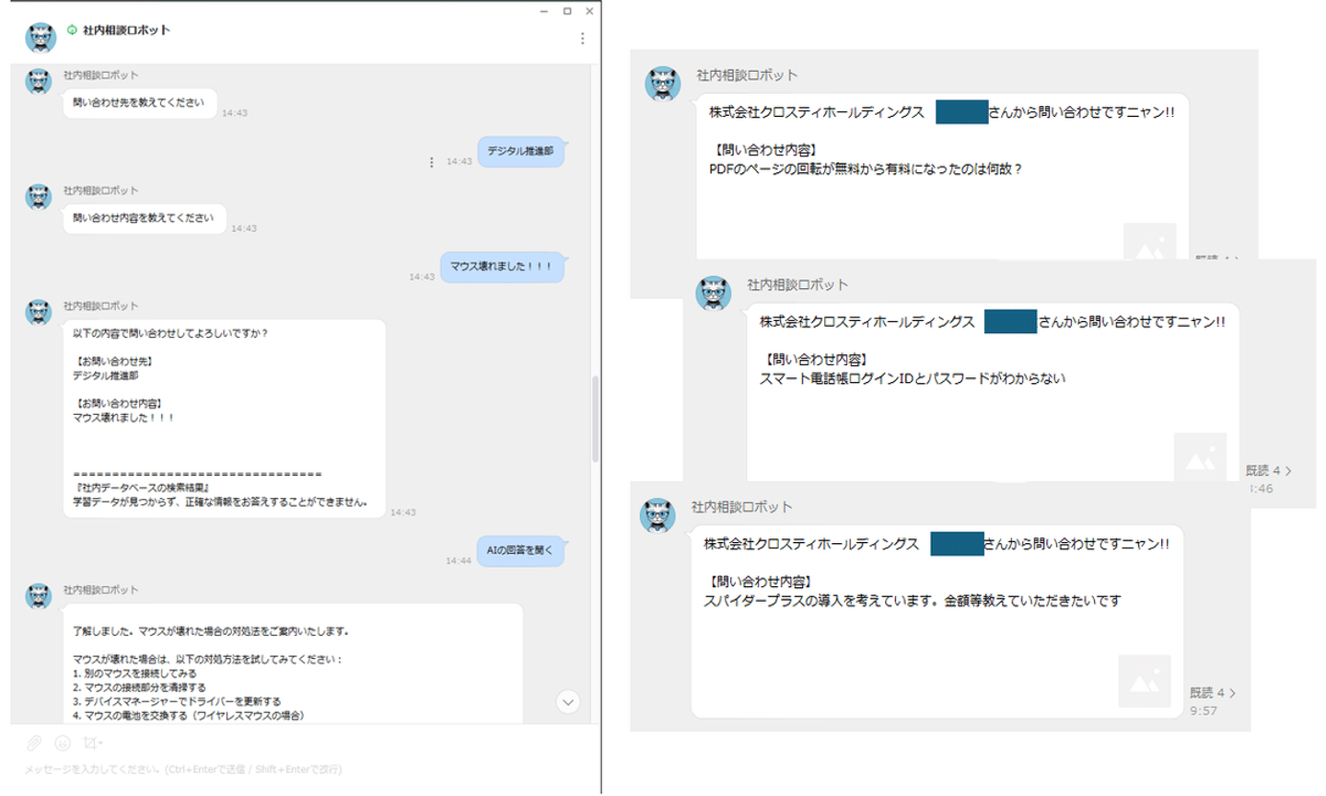Click 以下の内容で問い合わせしてよろしいですか？ text
Image resolution: width=1326 pixels, height=796 pixels.
pos(170,334)
